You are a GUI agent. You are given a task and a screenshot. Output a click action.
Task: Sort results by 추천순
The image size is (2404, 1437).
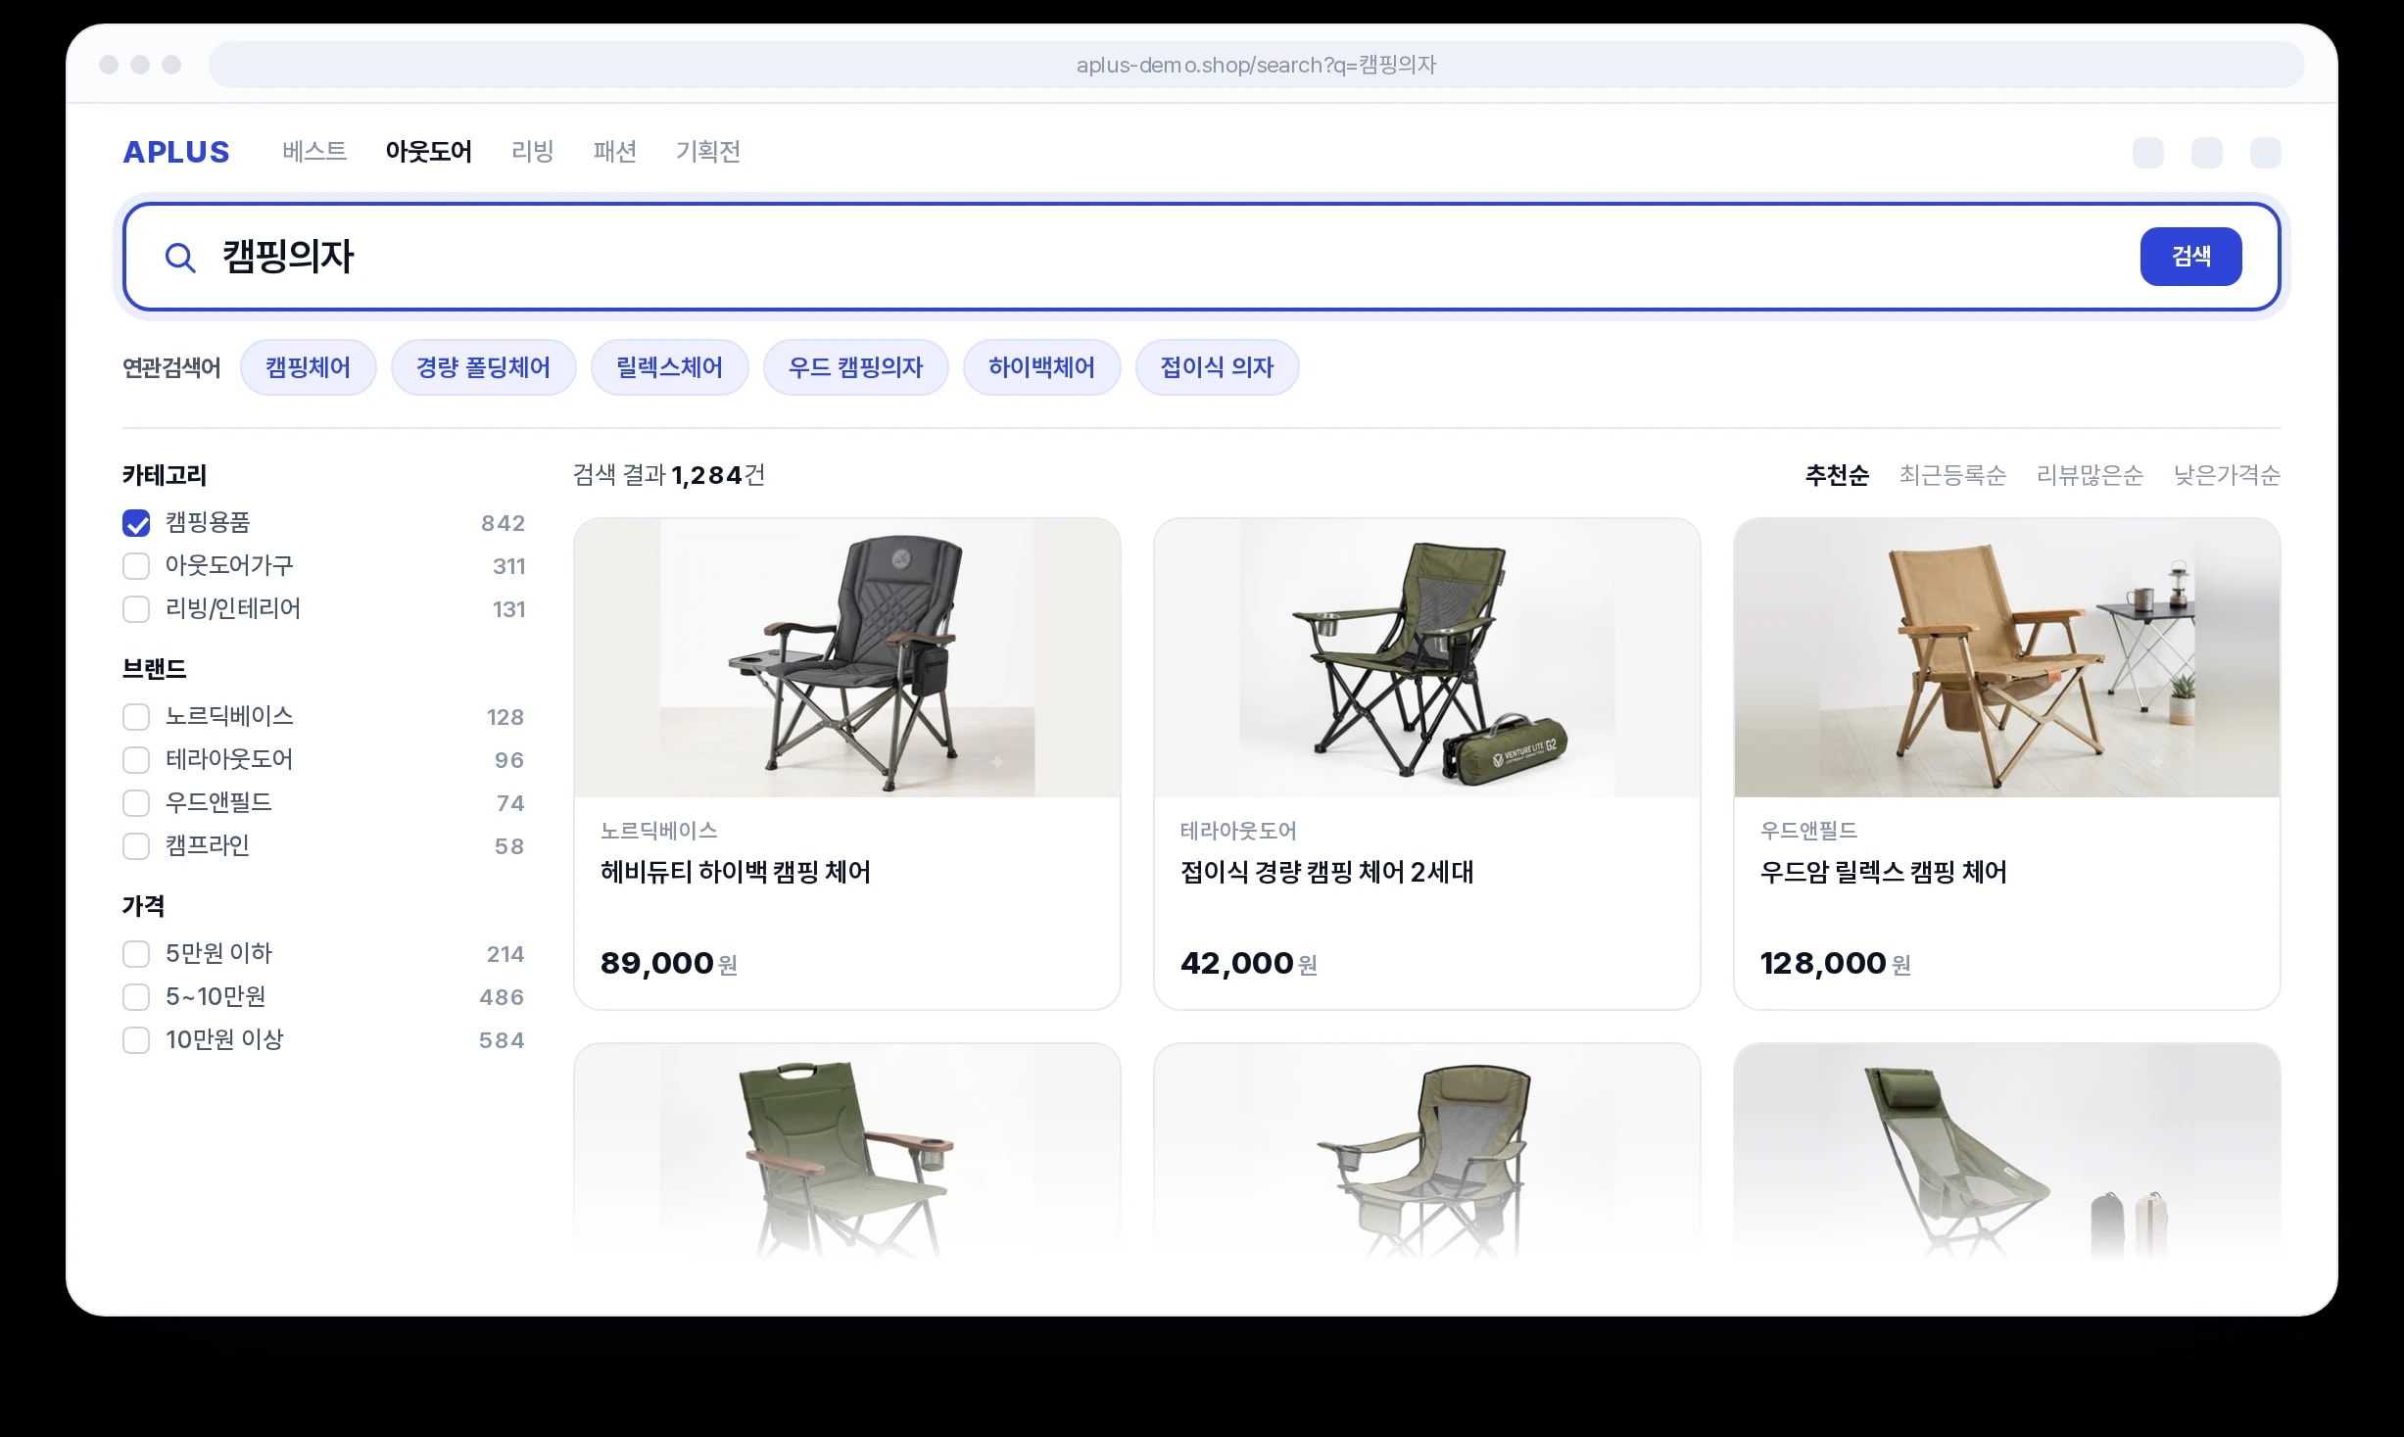[1837, 476]
